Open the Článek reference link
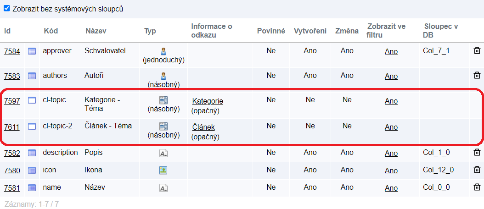The width and height of the screenshot is (484, 209). [203, 127]
